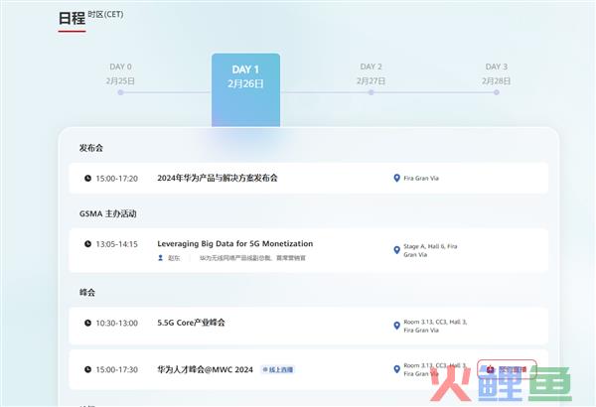The height and width of the screenshot is (407, 596).
Task: Click the 15:00-17:30 time text
Action: 116,369
